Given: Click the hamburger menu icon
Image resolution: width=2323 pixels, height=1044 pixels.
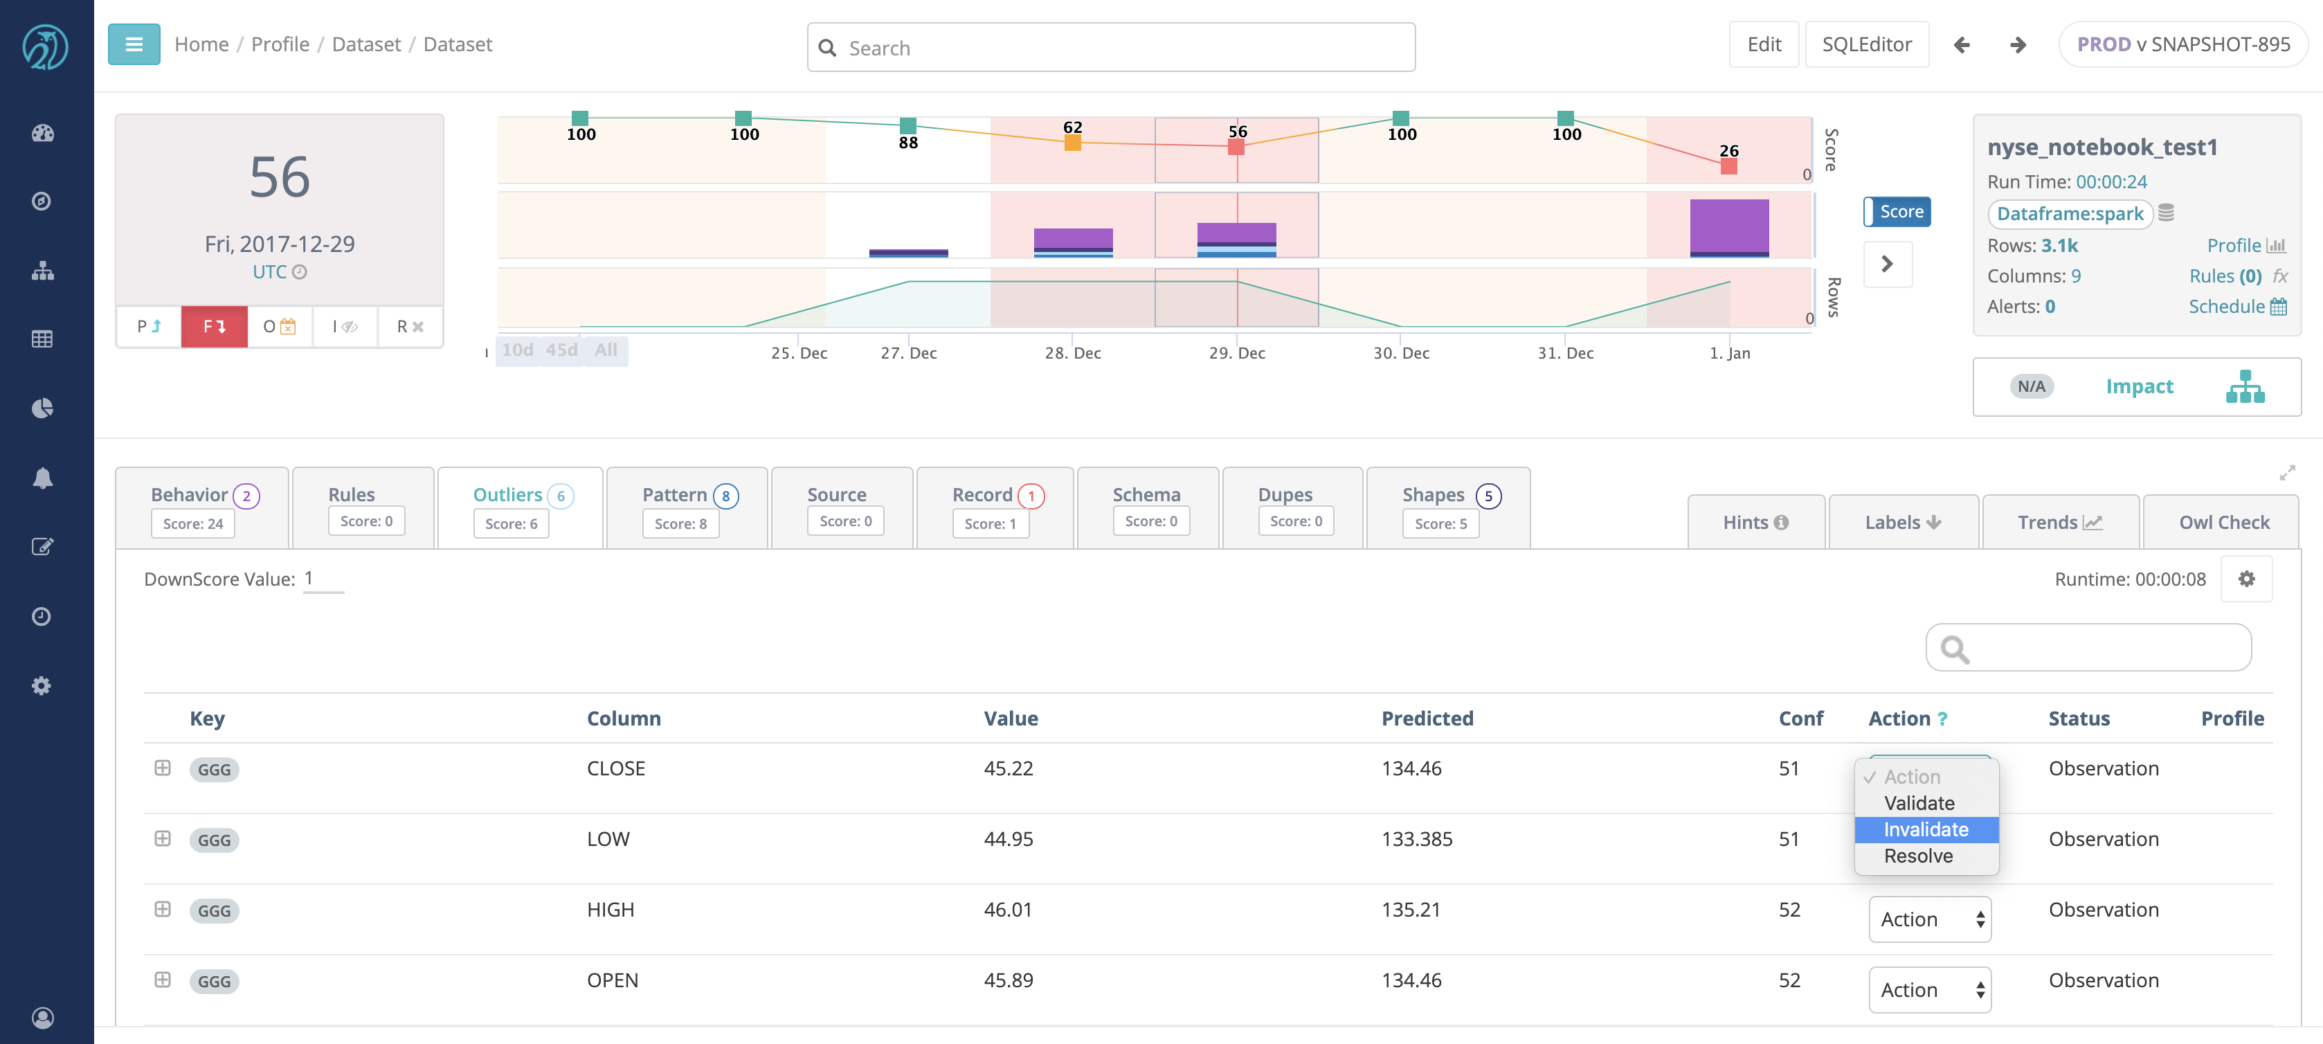Looking at the screenshot, I should (134, 44).
